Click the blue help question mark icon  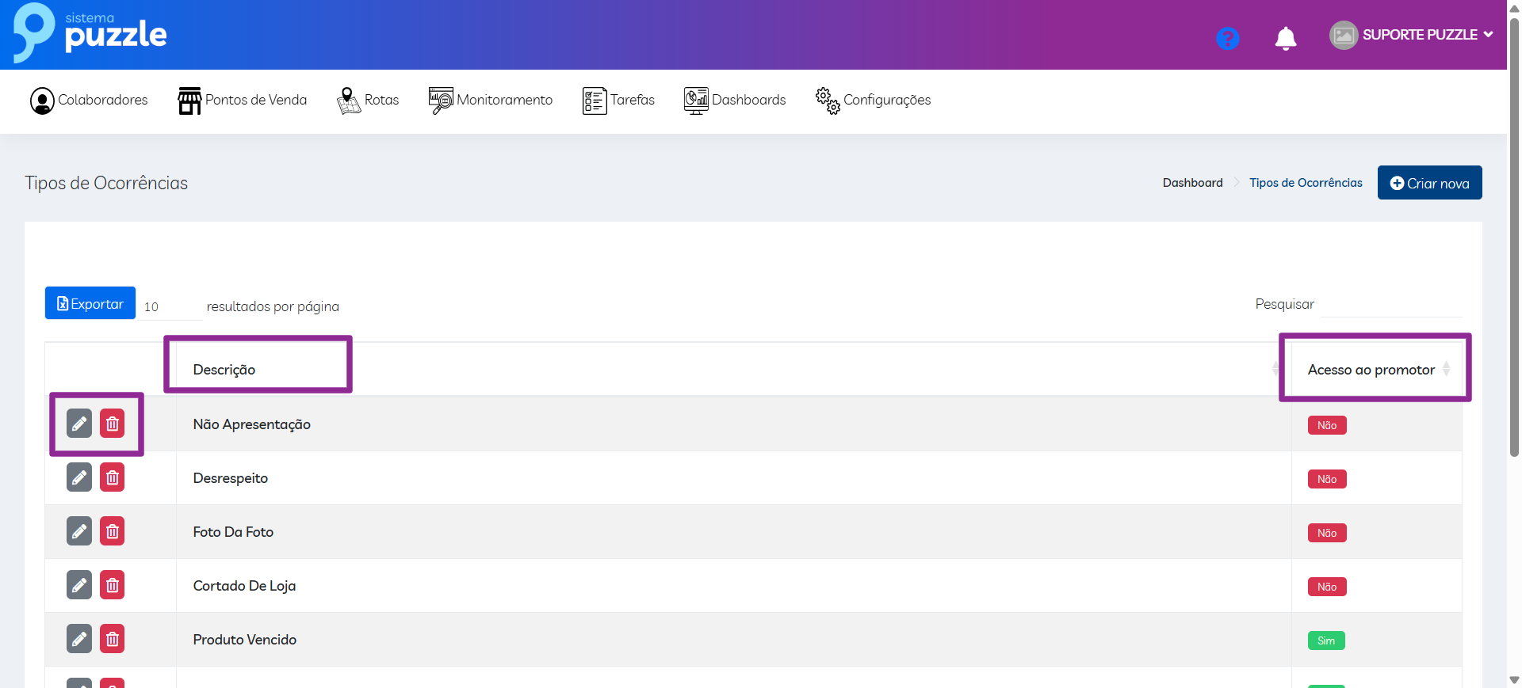[1227, 38]
